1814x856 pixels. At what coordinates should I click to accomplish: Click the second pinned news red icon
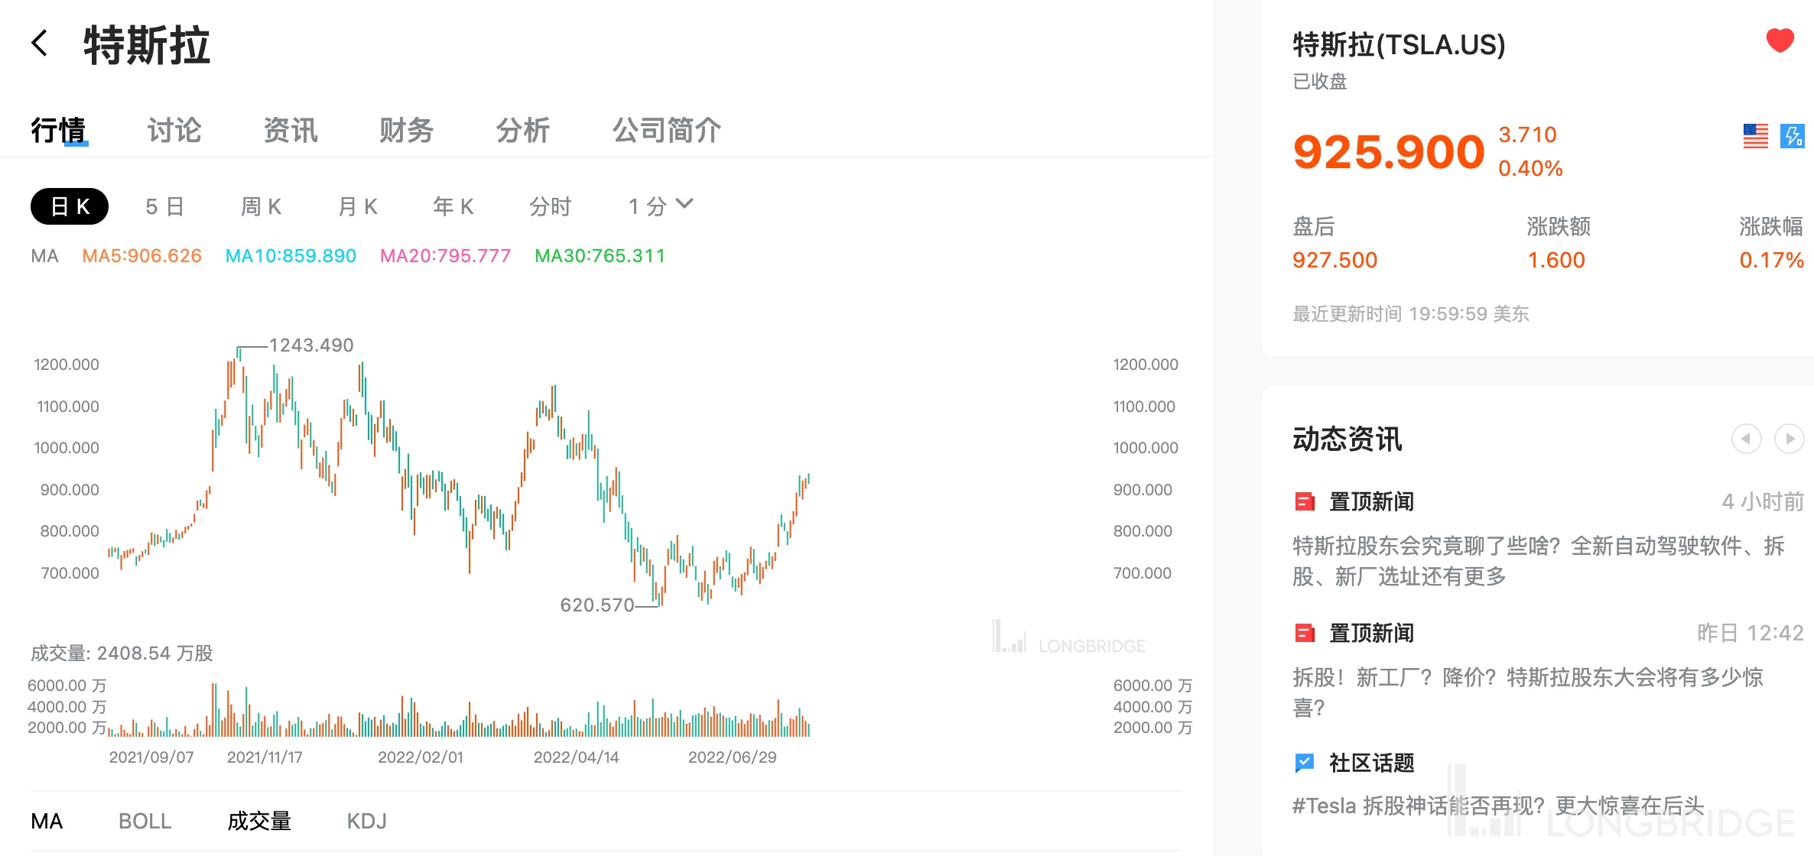tap(1304, 633)
